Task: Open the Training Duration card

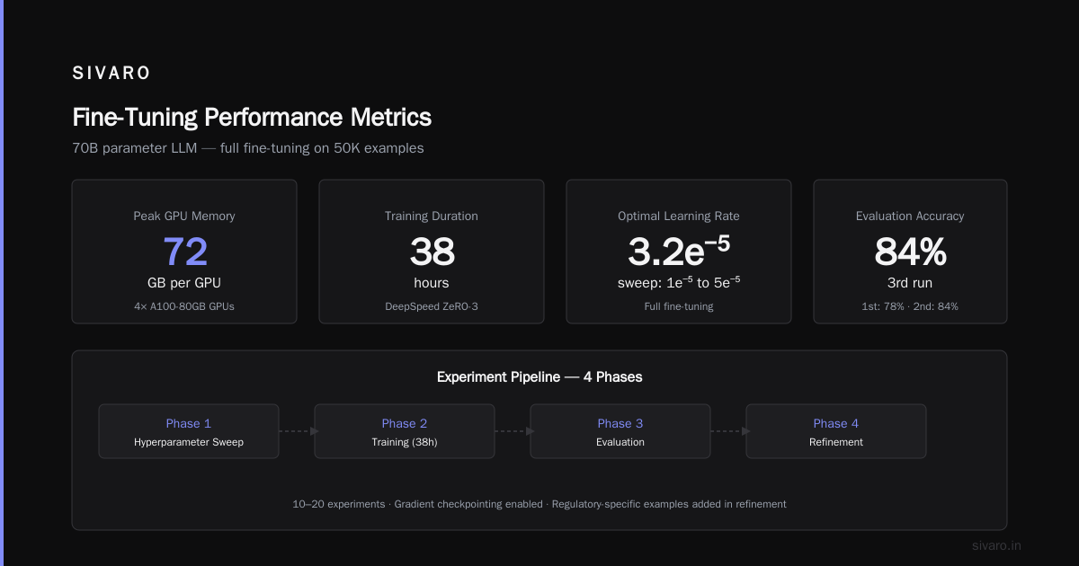Action: click(432, 252)
